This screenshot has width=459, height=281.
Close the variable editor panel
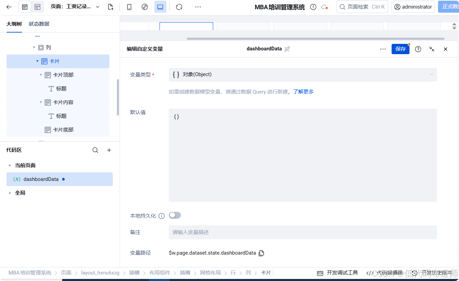tap(446, 49)
